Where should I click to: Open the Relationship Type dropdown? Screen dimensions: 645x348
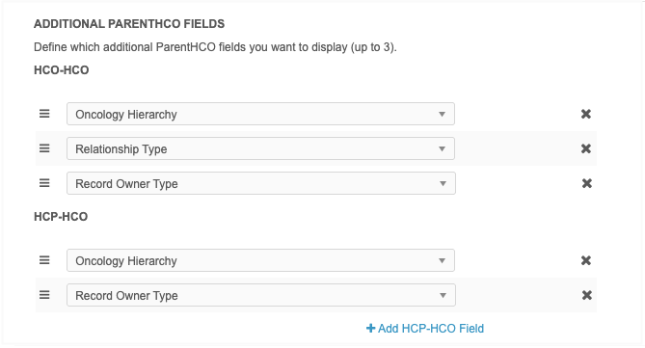point(260,148)
